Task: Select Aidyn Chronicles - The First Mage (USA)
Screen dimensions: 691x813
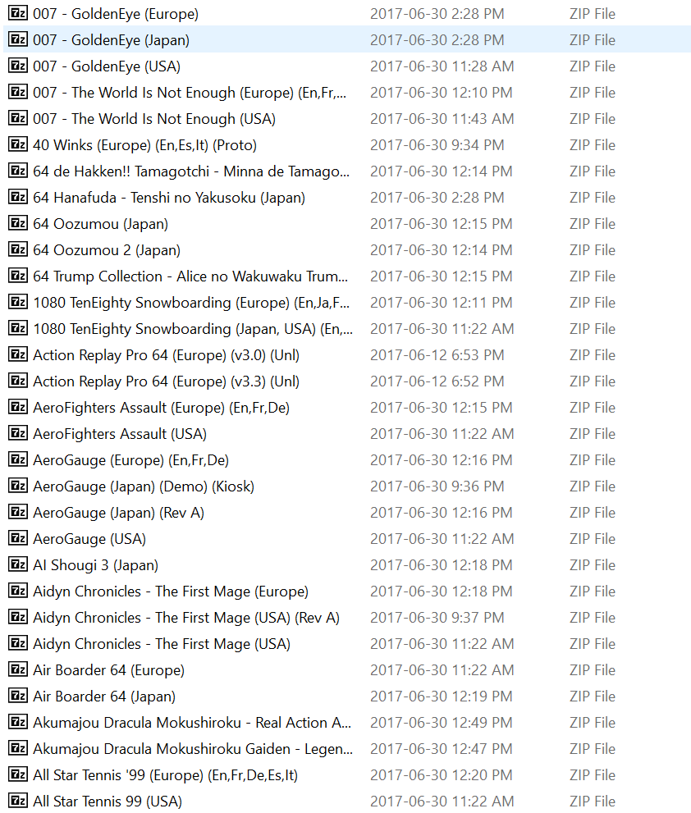Action: (162, 644)
